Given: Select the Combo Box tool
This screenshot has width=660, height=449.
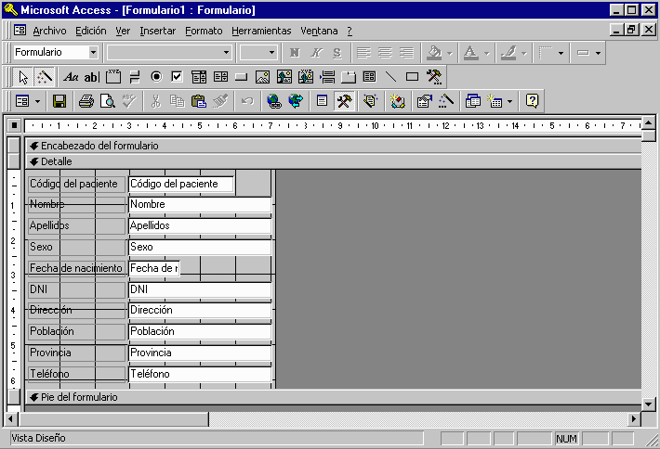Looking at the screenshot, I should coord(199,77).
